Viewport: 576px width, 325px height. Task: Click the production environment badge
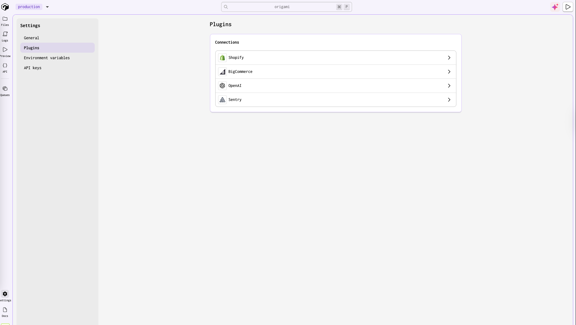pos(29,7)
